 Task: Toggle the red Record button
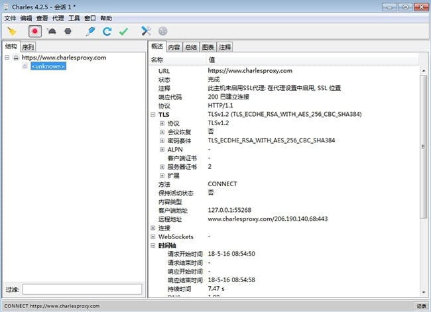[35, 31]
